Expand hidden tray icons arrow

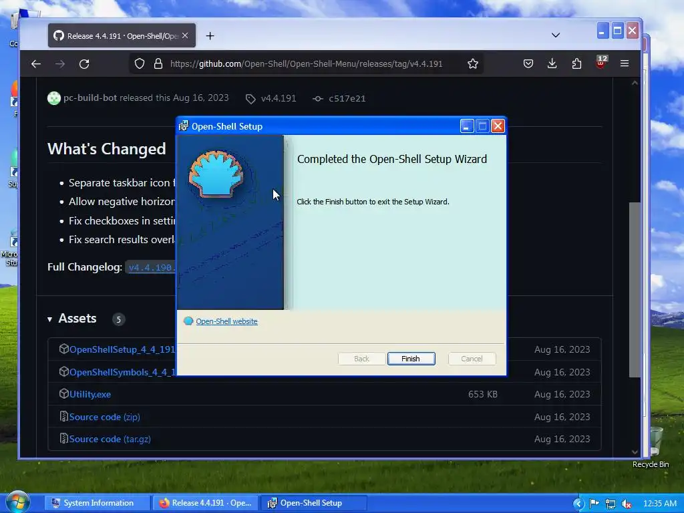578,504
